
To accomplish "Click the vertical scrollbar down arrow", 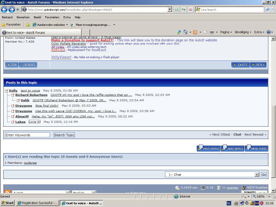I will pyautogui.click(x=273, y=191).
